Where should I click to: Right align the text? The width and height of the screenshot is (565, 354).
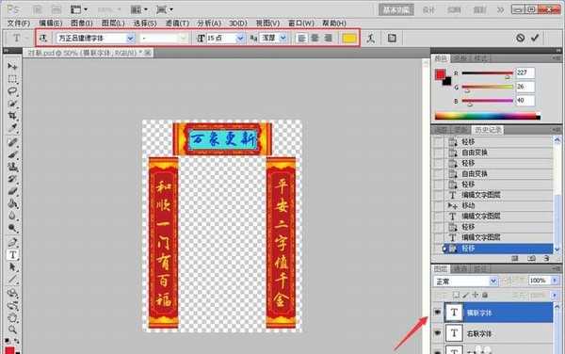[x=328, y=38]
